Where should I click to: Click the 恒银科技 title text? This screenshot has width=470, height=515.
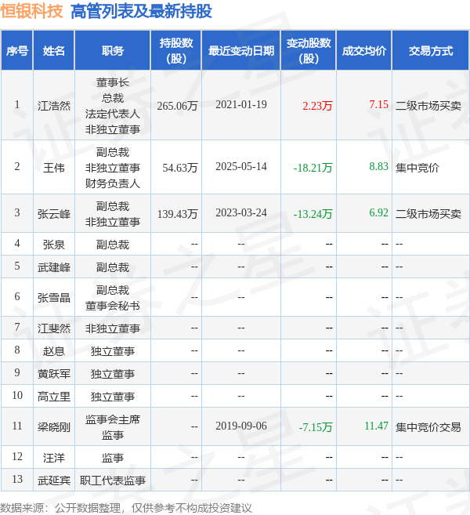pos(31,11)
